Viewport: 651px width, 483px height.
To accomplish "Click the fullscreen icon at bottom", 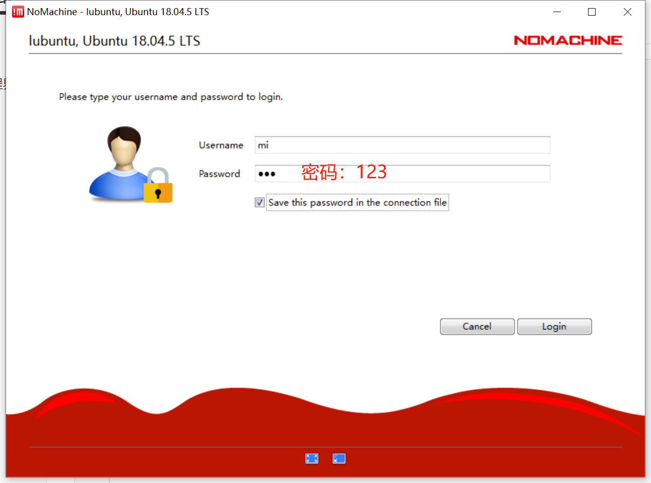I will [312, 458].
